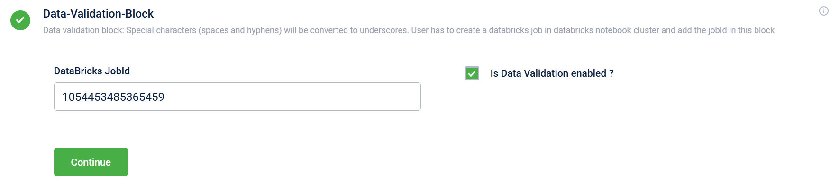
Task: Proceed using the green Continue button
Action: [91, 162]
